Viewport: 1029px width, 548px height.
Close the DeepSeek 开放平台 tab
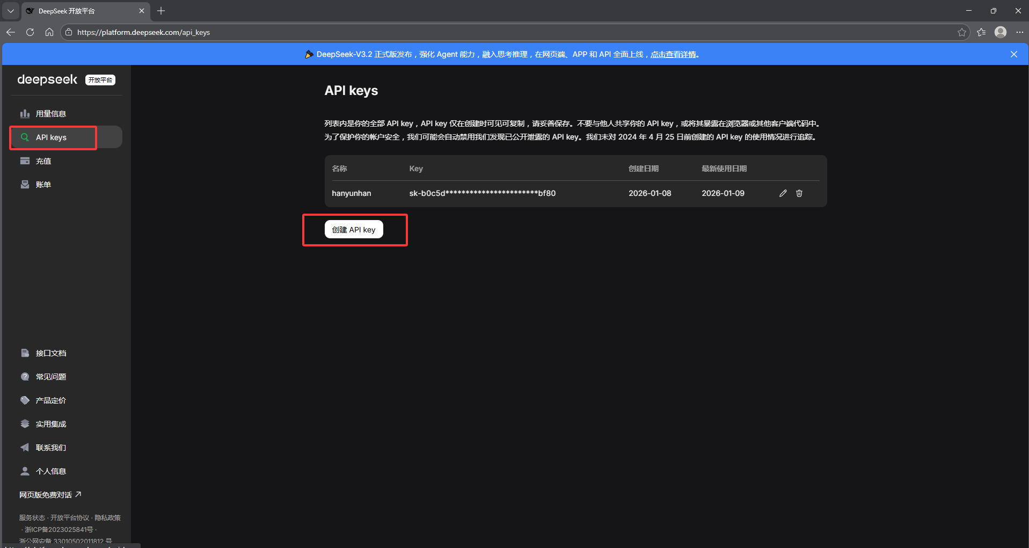point(142,11)
